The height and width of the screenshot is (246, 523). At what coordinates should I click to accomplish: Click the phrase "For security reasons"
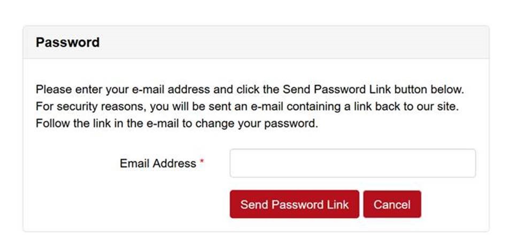click(89, 106)
